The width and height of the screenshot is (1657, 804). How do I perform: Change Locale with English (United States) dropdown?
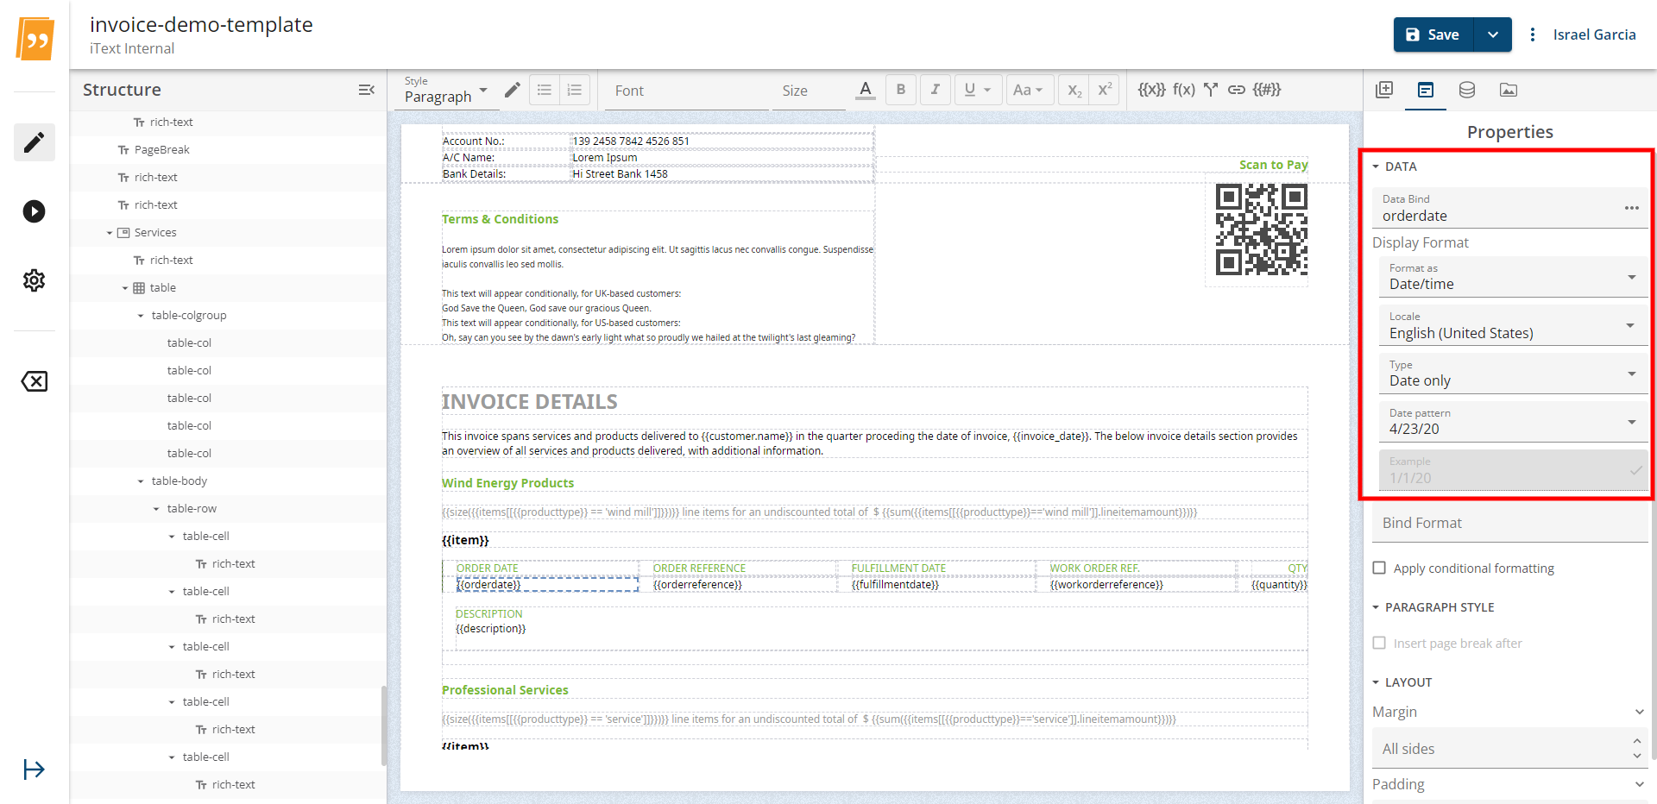(1631, 325)
